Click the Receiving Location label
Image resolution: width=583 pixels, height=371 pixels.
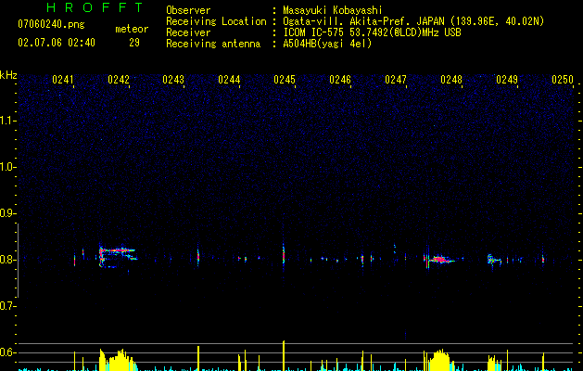pos(216,21)
